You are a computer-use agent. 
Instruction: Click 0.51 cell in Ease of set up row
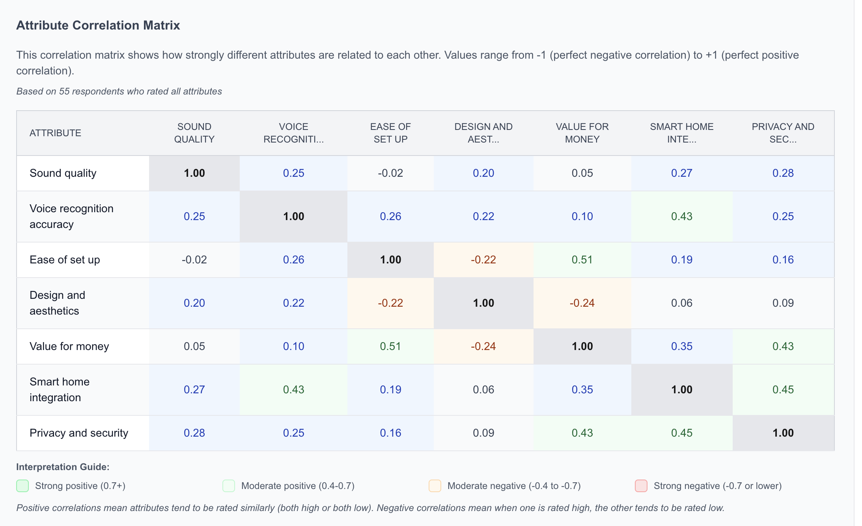[x=582, y=260]
